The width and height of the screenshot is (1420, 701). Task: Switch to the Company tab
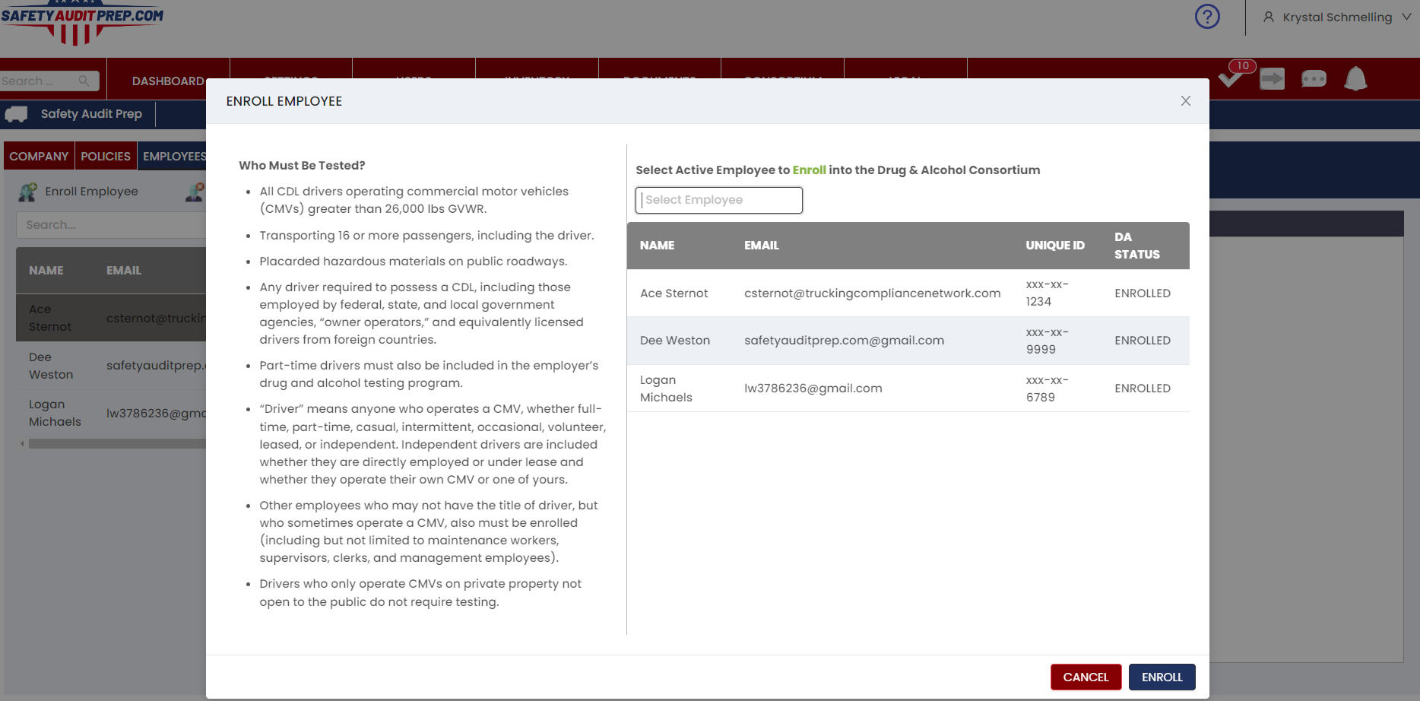[x=39, y=156]
